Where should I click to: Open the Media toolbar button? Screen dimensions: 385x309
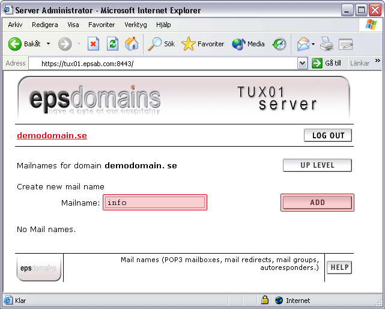tap(248, 44)
